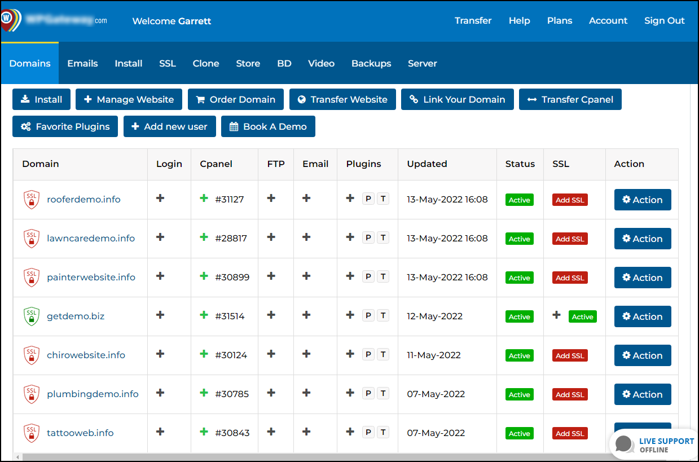Open the Emails tab
Screen dimensions: 699x462
[x=82, y=63]
